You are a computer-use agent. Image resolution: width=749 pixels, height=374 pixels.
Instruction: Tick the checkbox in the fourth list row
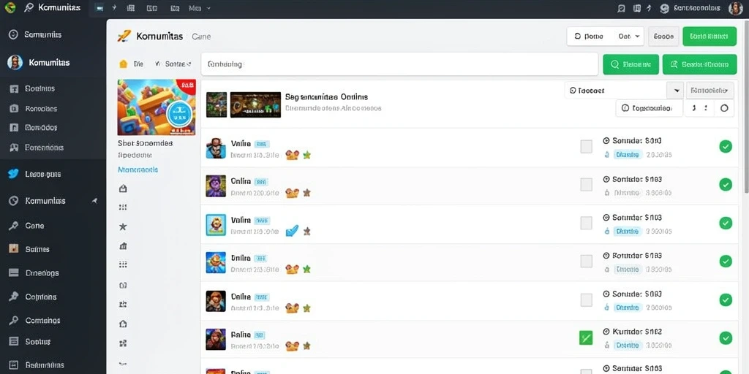pos(586,261)
